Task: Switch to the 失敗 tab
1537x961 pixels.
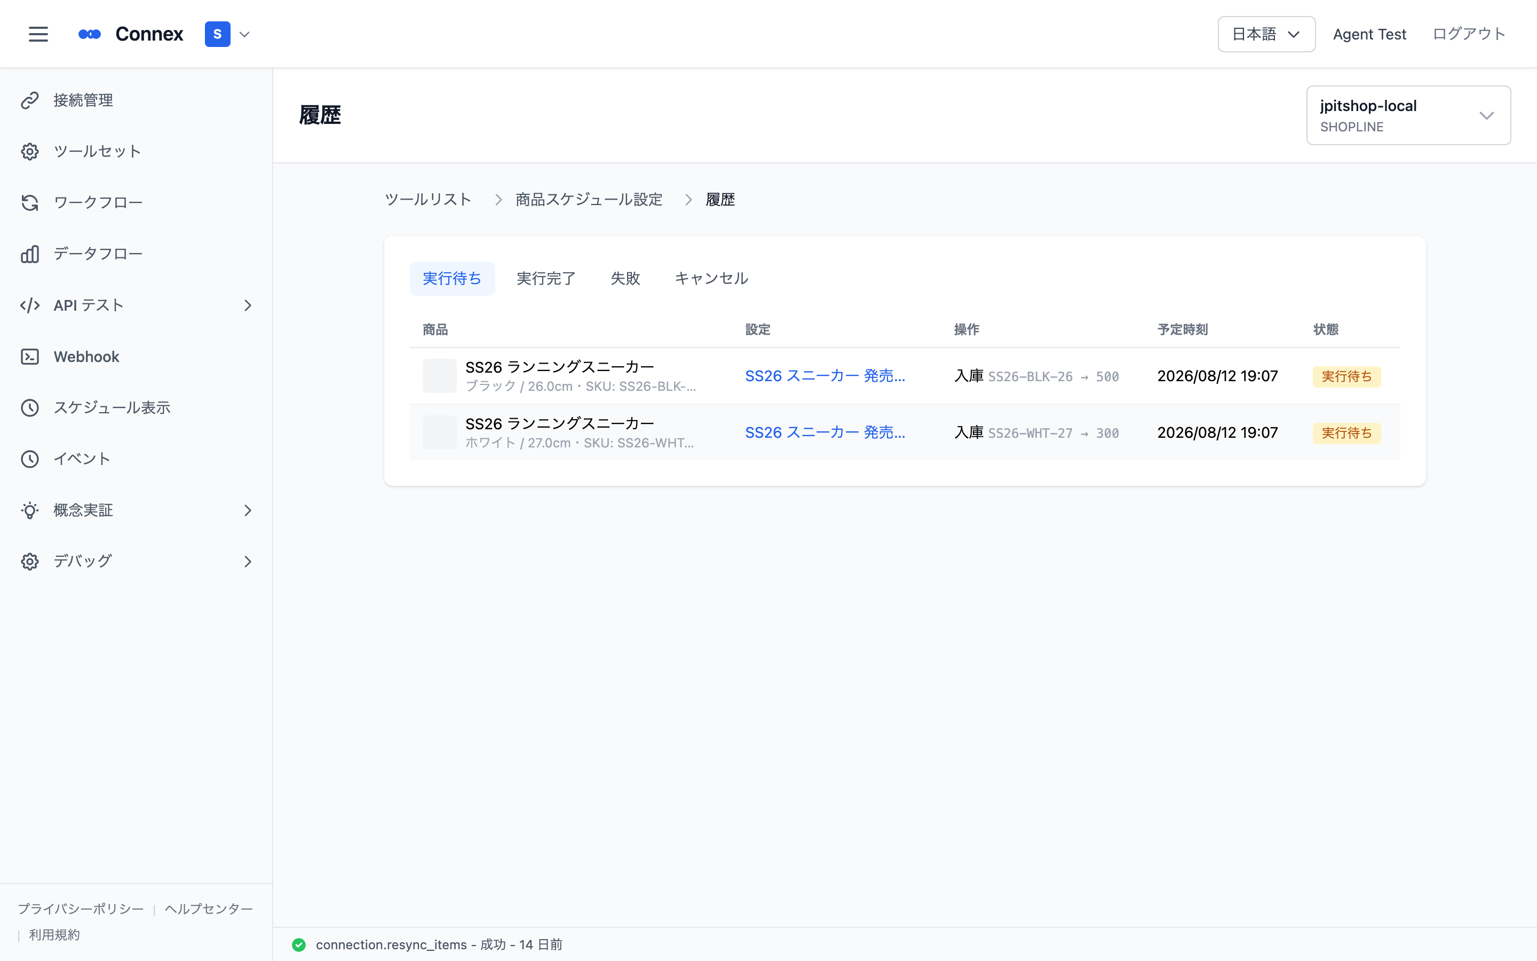Action: (625, 278)
